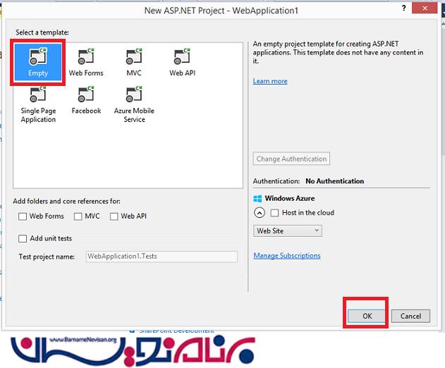Click the OK button
445x368 pixels.
point(367,316)
